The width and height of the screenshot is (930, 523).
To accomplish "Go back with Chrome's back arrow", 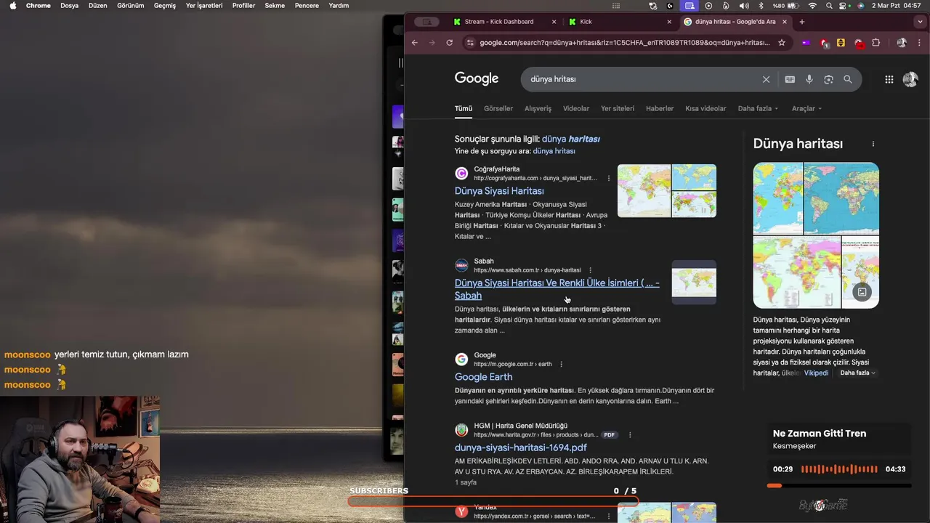I will [x=415, y=43].
